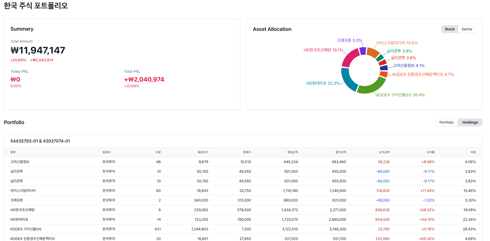Viewport: 490px width, 241px height.
Task: Click the pink HD한국조선해양 donut segment
Action: click(350, 58)
